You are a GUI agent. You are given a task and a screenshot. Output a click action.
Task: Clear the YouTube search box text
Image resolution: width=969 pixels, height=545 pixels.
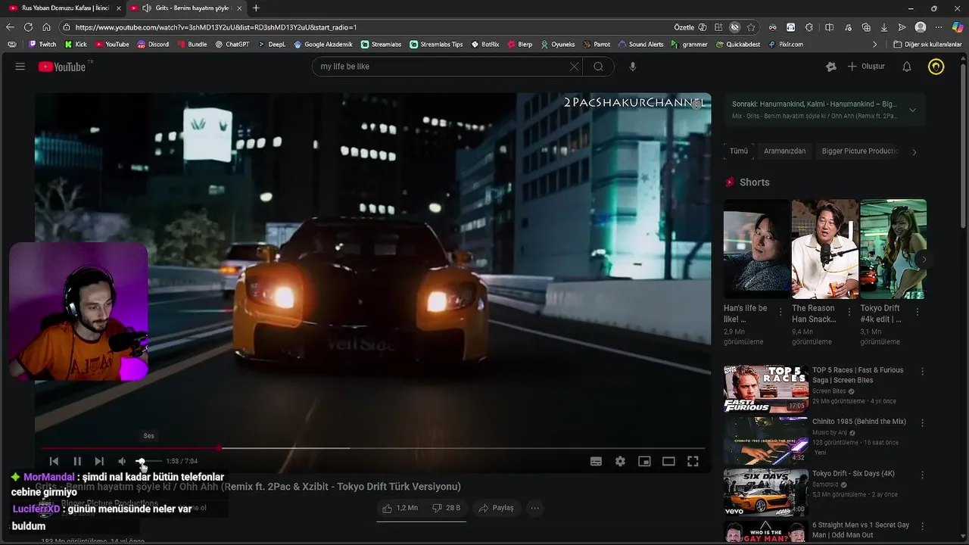[574, 67]
